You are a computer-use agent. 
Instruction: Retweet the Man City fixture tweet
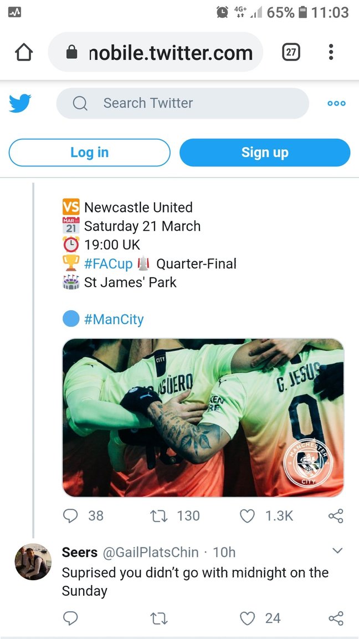tap(159, 516)
